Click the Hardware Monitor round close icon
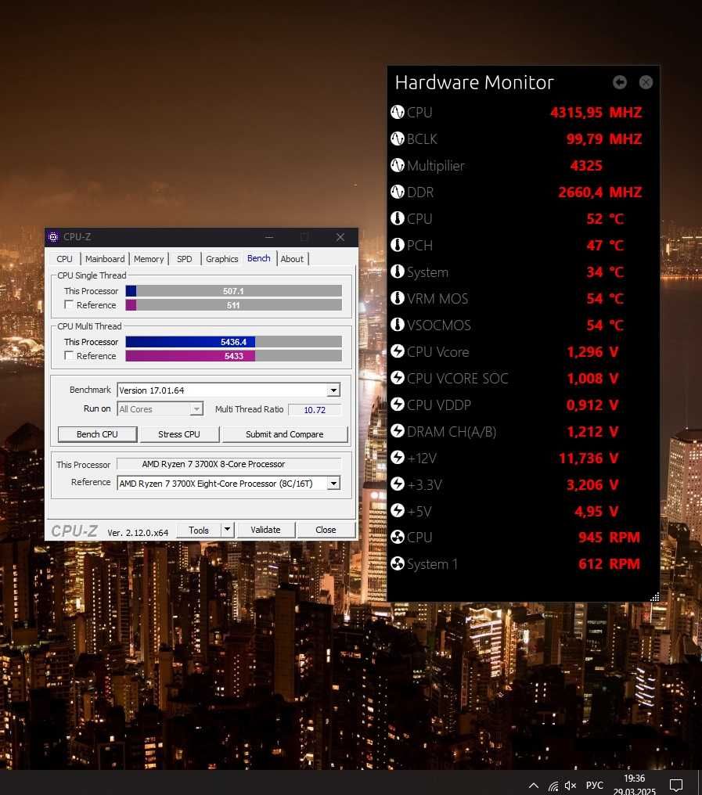This screenshot has height=795, width=702. tap(646, 82)
